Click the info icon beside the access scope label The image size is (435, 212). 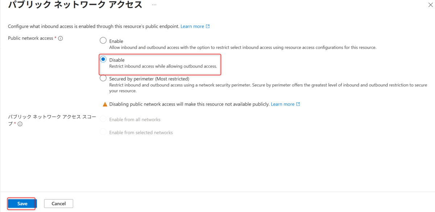pos(20,124)
